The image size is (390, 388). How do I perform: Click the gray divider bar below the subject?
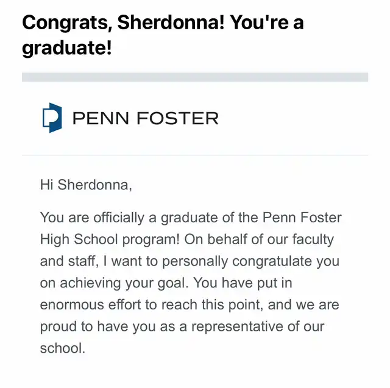[195, 77]
